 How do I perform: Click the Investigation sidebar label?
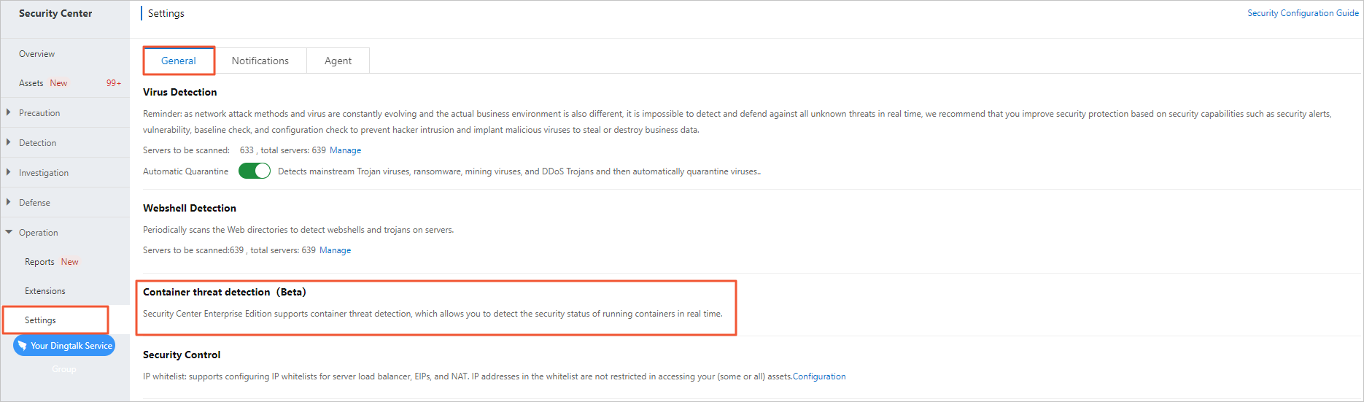44,173
